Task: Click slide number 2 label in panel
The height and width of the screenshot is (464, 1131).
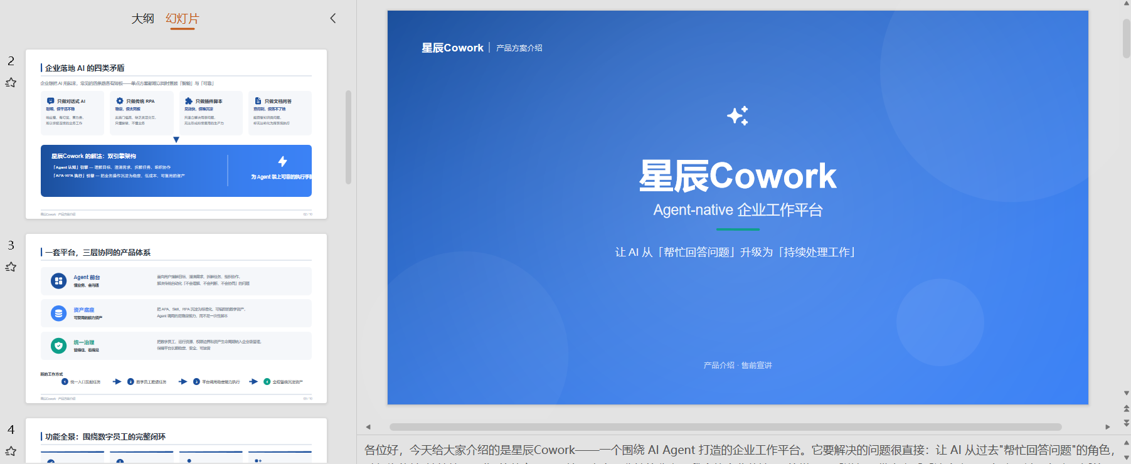Action: coord(11,61)
